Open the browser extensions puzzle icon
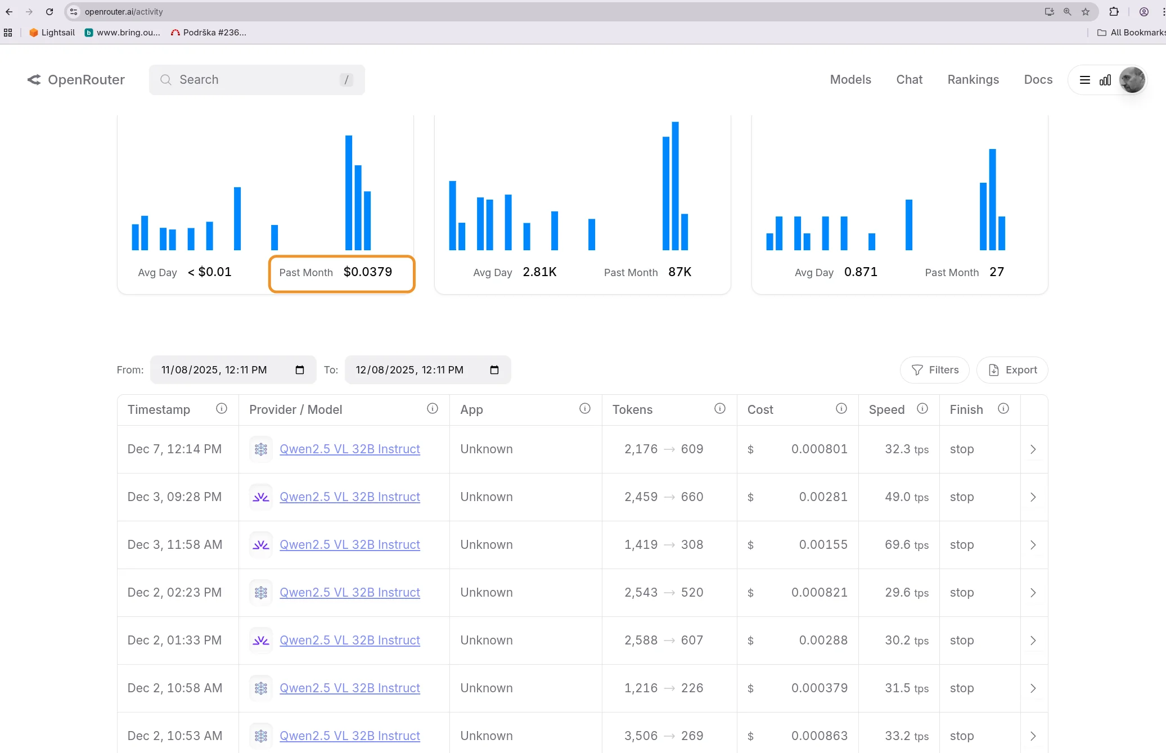The width and height of the screenshot is (1166, 753). [x=1113, y=12]
